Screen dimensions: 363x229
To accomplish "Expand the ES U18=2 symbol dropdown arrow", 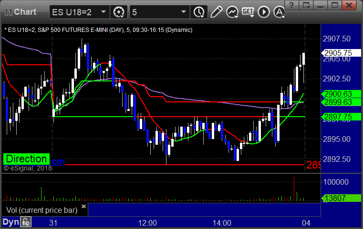I will [x=104, y=12].
